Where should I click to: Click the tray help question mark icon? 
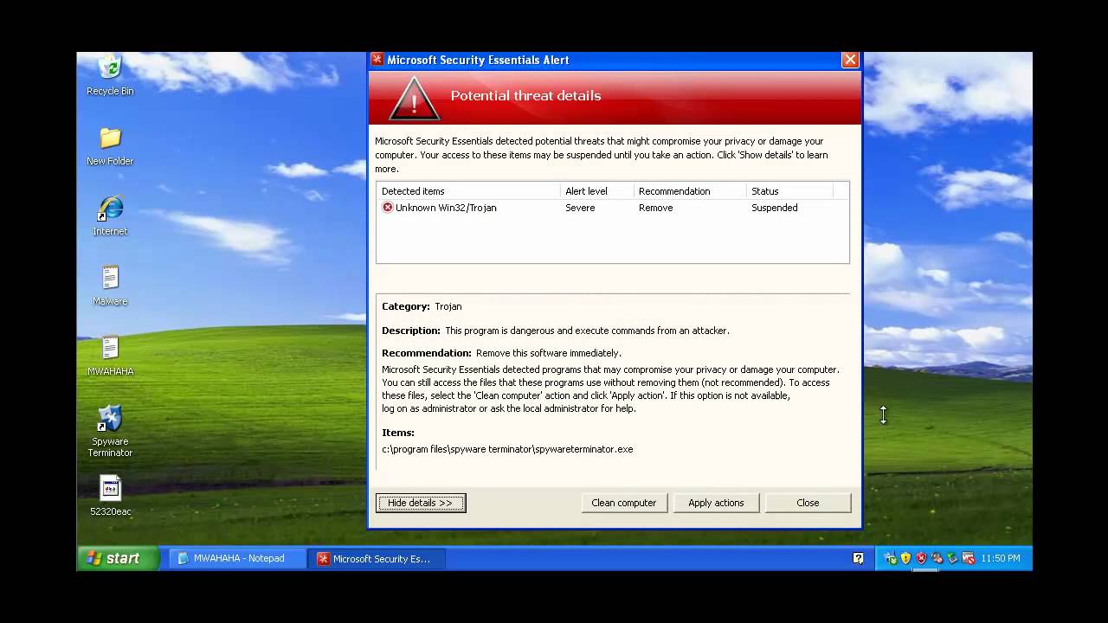click(858, 558)
